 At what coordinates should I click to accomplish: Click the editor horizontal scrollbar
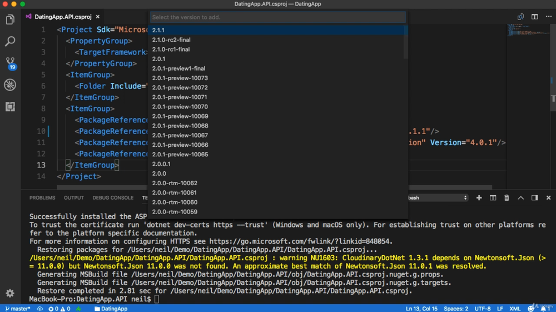point(275,187)
